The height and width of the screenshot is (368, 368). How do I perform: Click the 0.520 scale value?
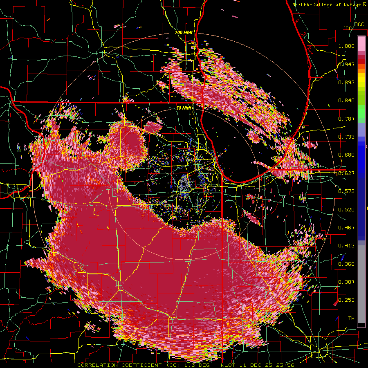tap(346, 209)
